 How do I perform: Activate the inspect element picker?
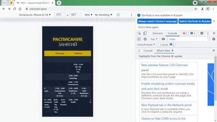139,33
